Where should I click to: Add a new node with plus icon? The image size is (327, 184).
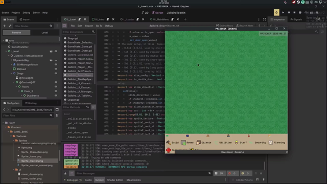pyautogui.click(x=5, y=26)
